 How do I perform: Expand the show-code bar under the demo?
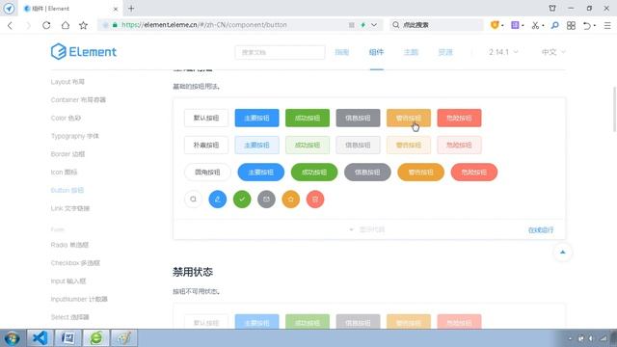[x=369, y=229]
